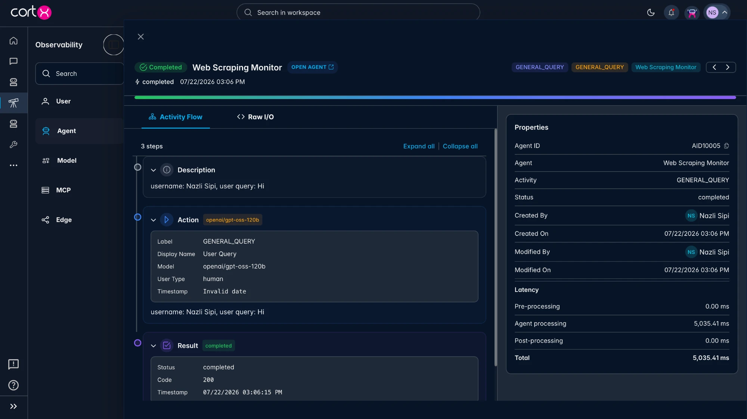Viewport: 747px width, 419px height.
Task: Focus the Search in workspace field
Action: click(358, 12)
